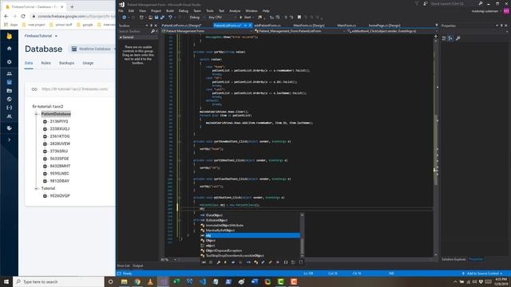Expand the 3736SRIJ node
511x287 pixels.
point(45,151)
